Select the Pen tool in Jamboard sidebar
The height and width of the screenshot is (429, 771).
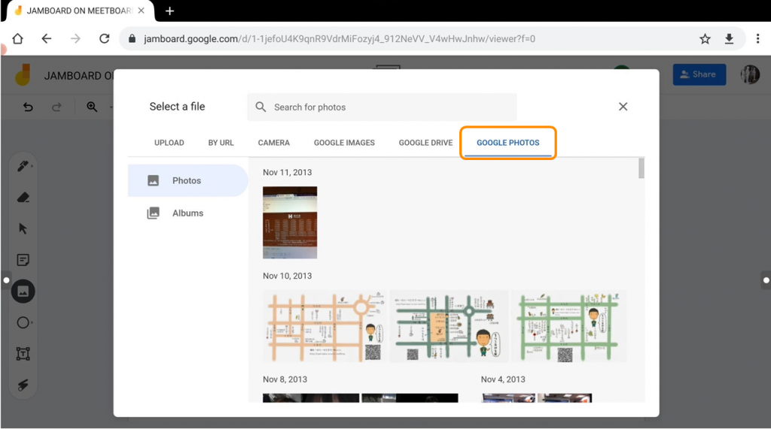23,166
